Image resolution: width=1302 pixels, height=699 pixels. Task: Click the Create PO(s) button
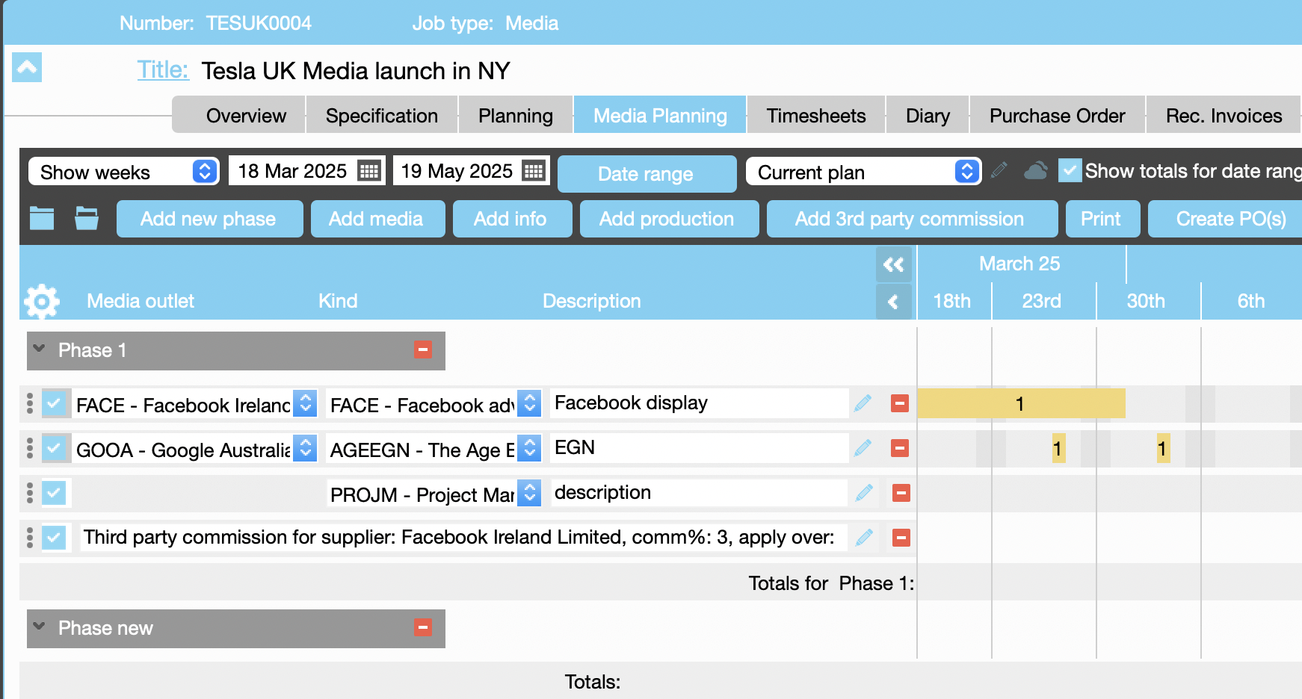coord(1226,218)
